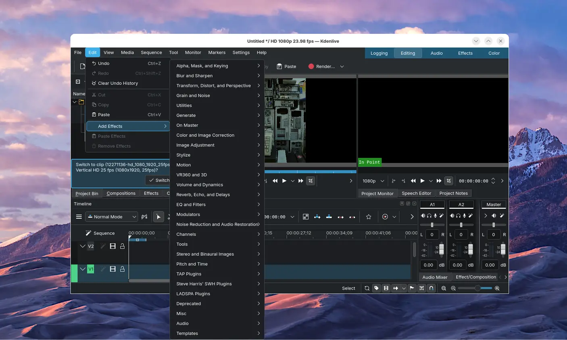The width and height of the screenshot is (567, 340).
Task: Toggle A1 record microphone
Action: [436, 216]
